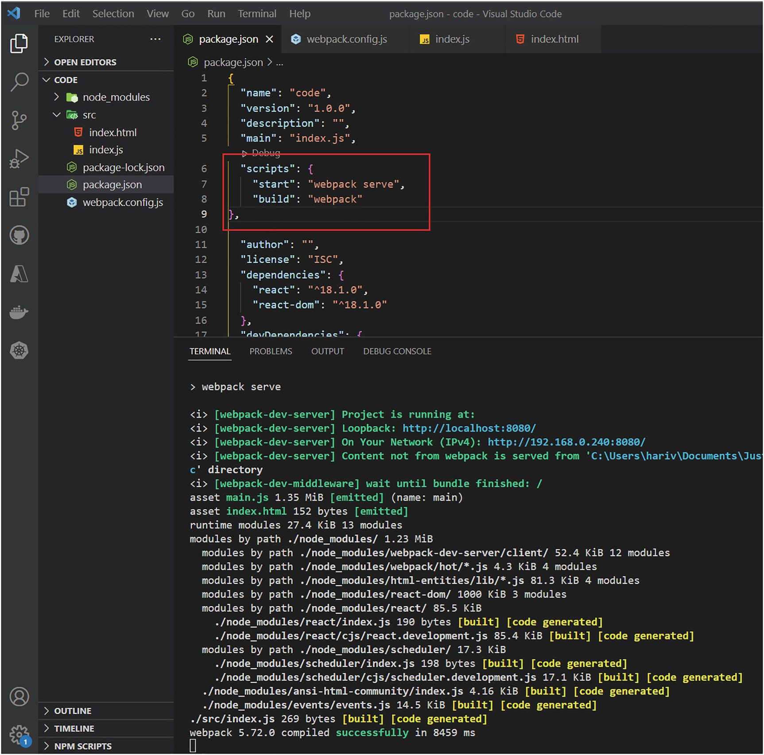
Task: Open the Search view icon
Action: pos(19,82)
